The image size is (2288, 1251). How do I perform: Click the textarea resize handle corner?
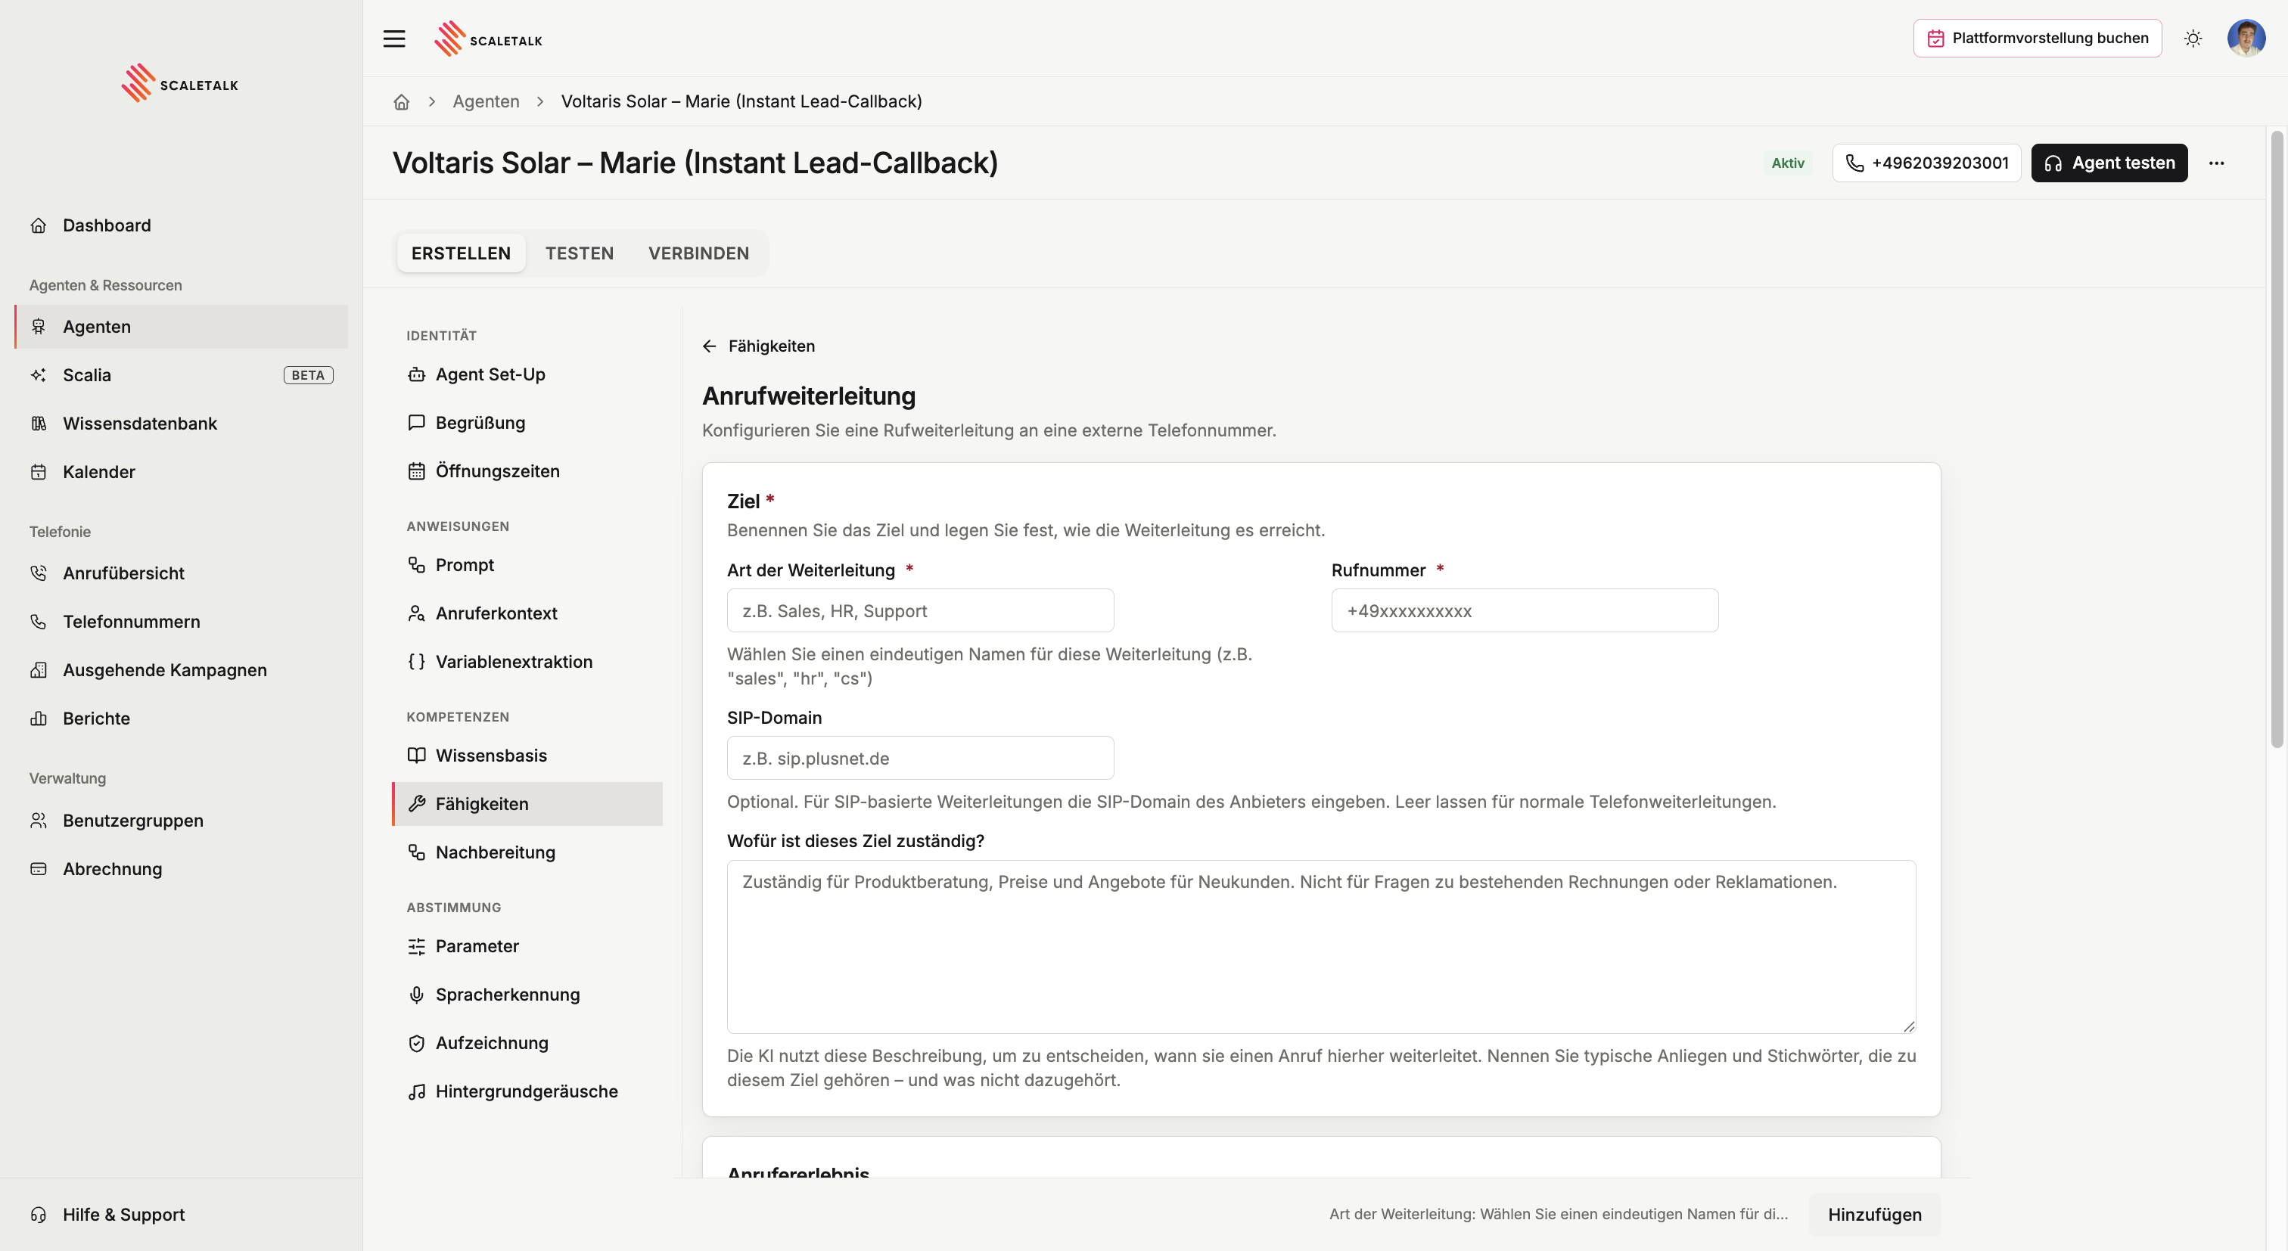(1909, 1026)
